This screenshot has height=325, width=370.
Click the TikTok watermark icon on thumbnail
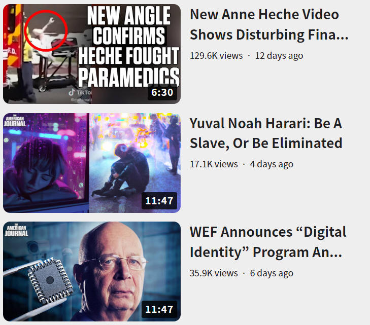[72, 92]
